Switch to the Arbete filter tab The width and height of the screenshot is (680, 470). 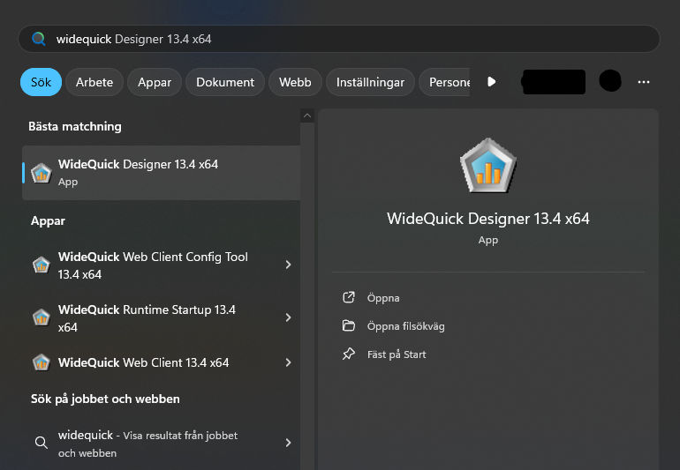pyautogui.click(x=94, y=82)
